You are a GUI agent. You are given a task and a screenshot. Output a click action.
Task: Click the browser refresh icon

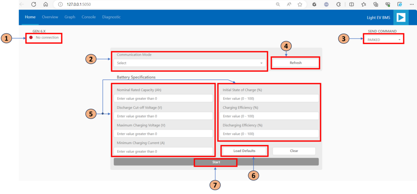pyautogui.click(x=34, y=4)
